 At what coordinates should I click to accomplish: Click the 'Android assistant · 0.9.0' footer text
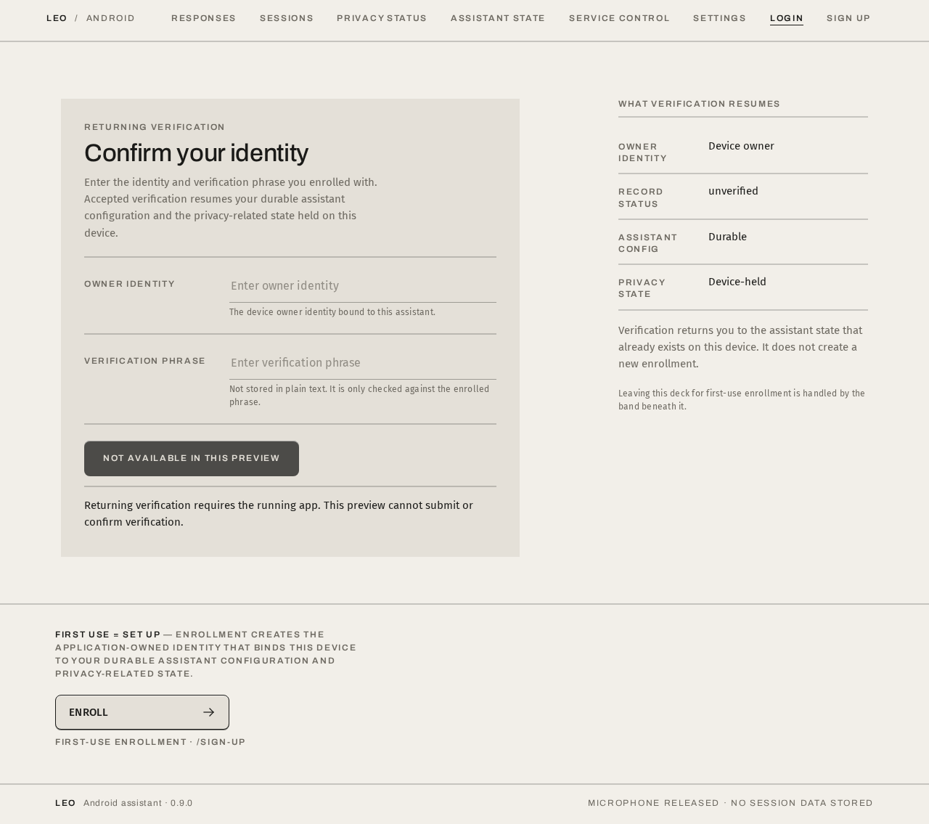click(138, 803)
